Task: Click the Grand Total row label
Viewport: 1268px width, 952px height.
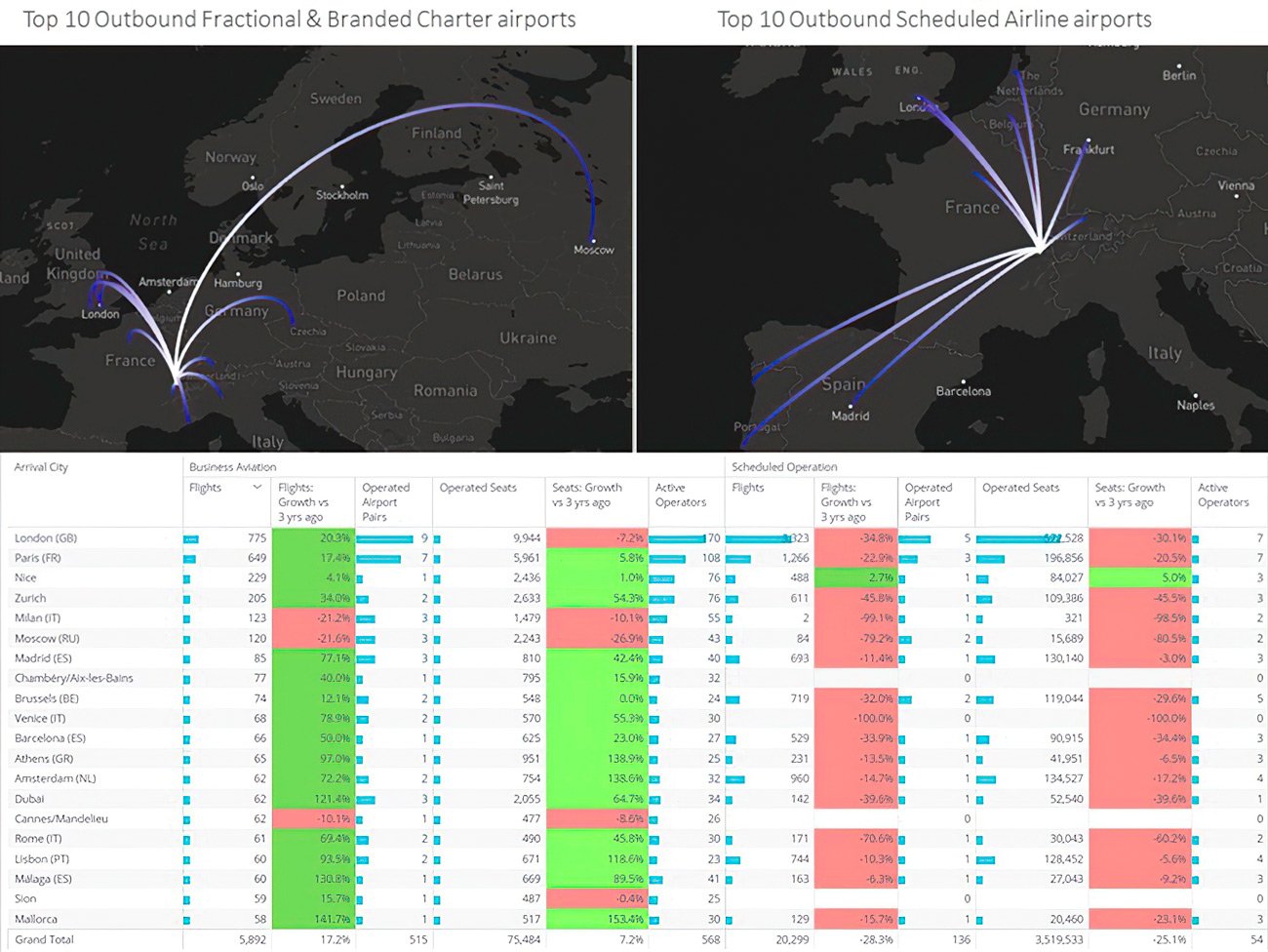Action: [x=44, y=940]
